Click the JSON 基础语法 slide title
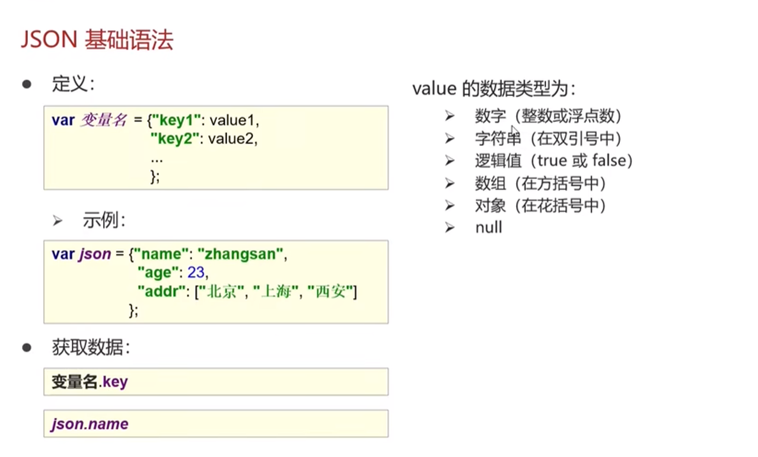758x457 pixels. (97, 40)
